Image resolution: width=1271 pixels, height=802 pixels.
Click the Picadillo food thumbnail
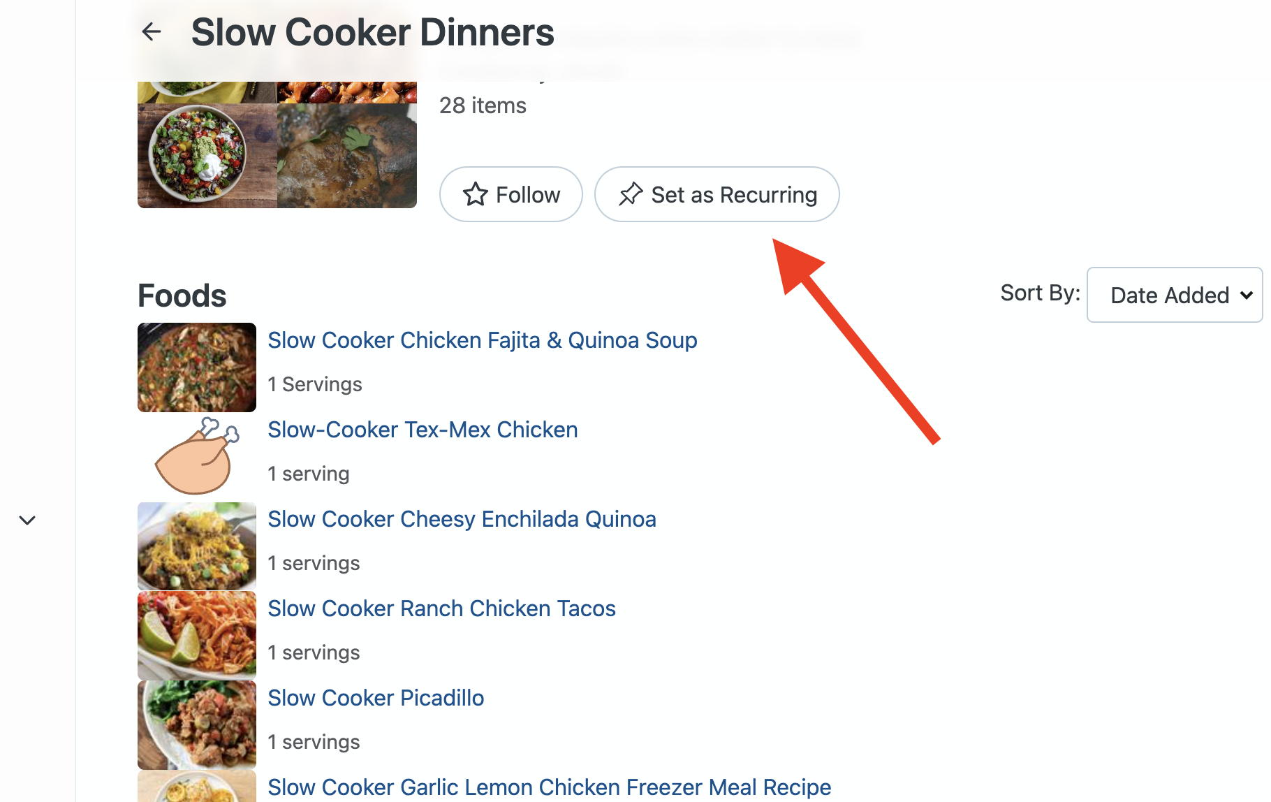click(x=197, y=725)
